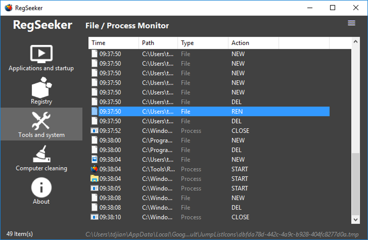Open the Registry section icon
The width and height of the screenshot is (368, 240).
[41, 88]
